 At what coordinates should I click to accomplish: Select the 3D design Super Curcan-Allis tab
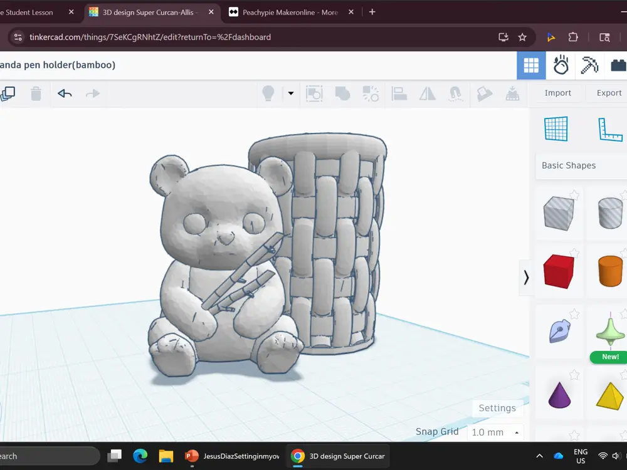point(149,13)
